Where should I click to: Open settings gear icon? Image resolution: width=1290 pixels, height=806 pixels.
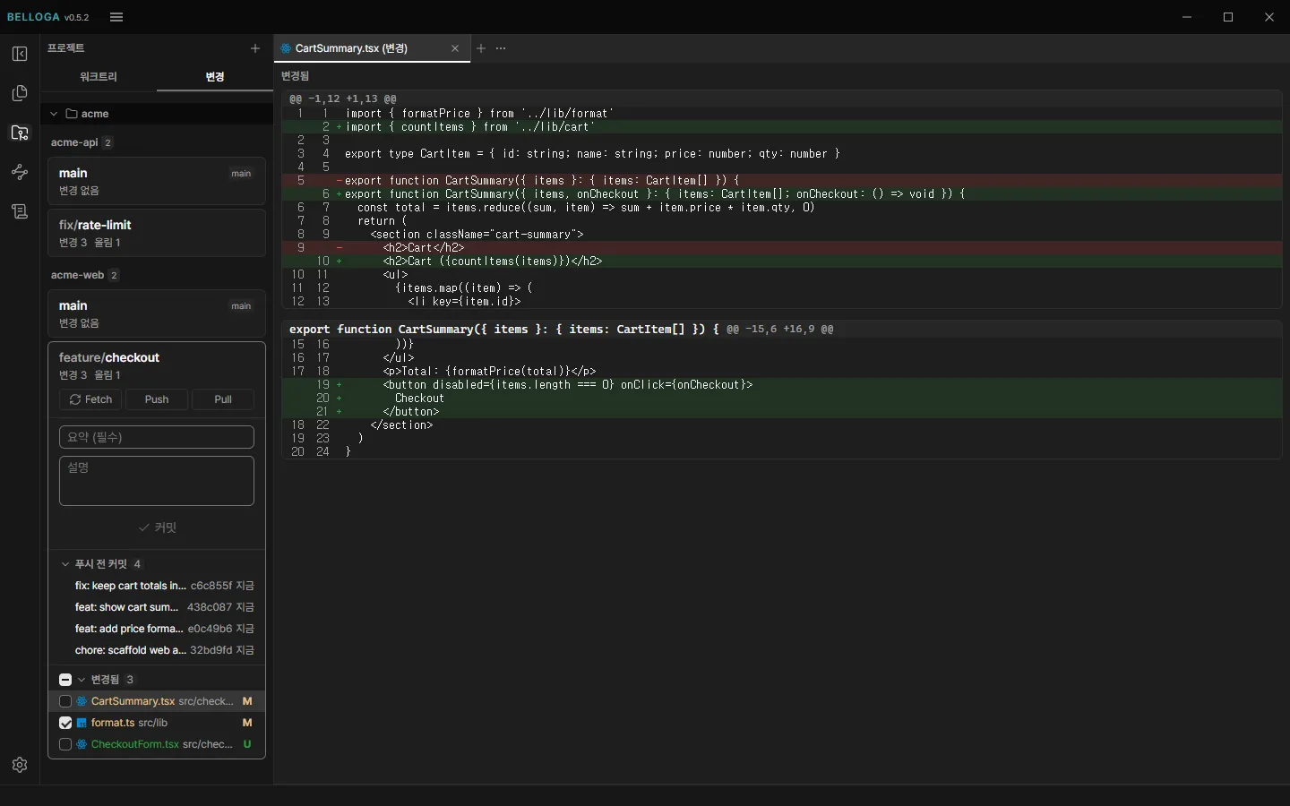20,765
